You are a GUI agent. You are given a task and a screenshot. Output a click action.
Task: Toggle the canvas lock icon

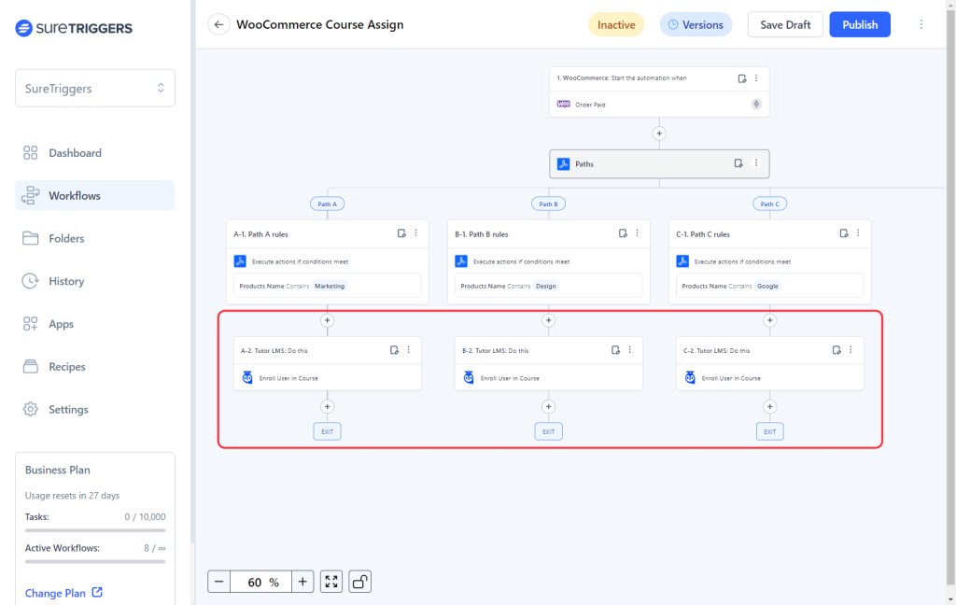click(359, 582)
